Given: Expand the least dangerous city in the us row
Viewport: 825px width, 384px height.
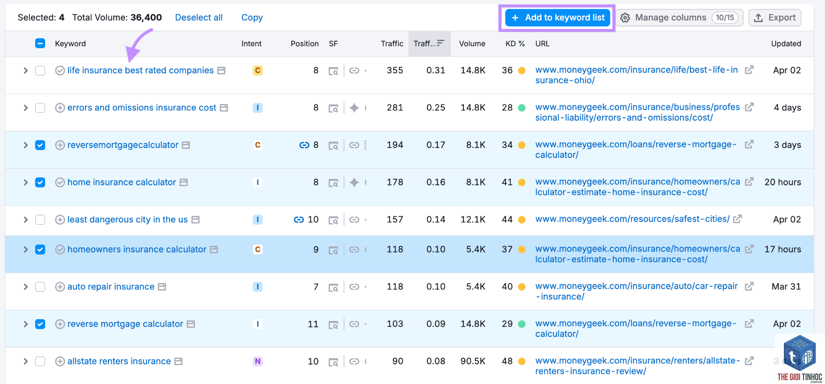Looking at the screenshot, I should (x=25, y=220).
